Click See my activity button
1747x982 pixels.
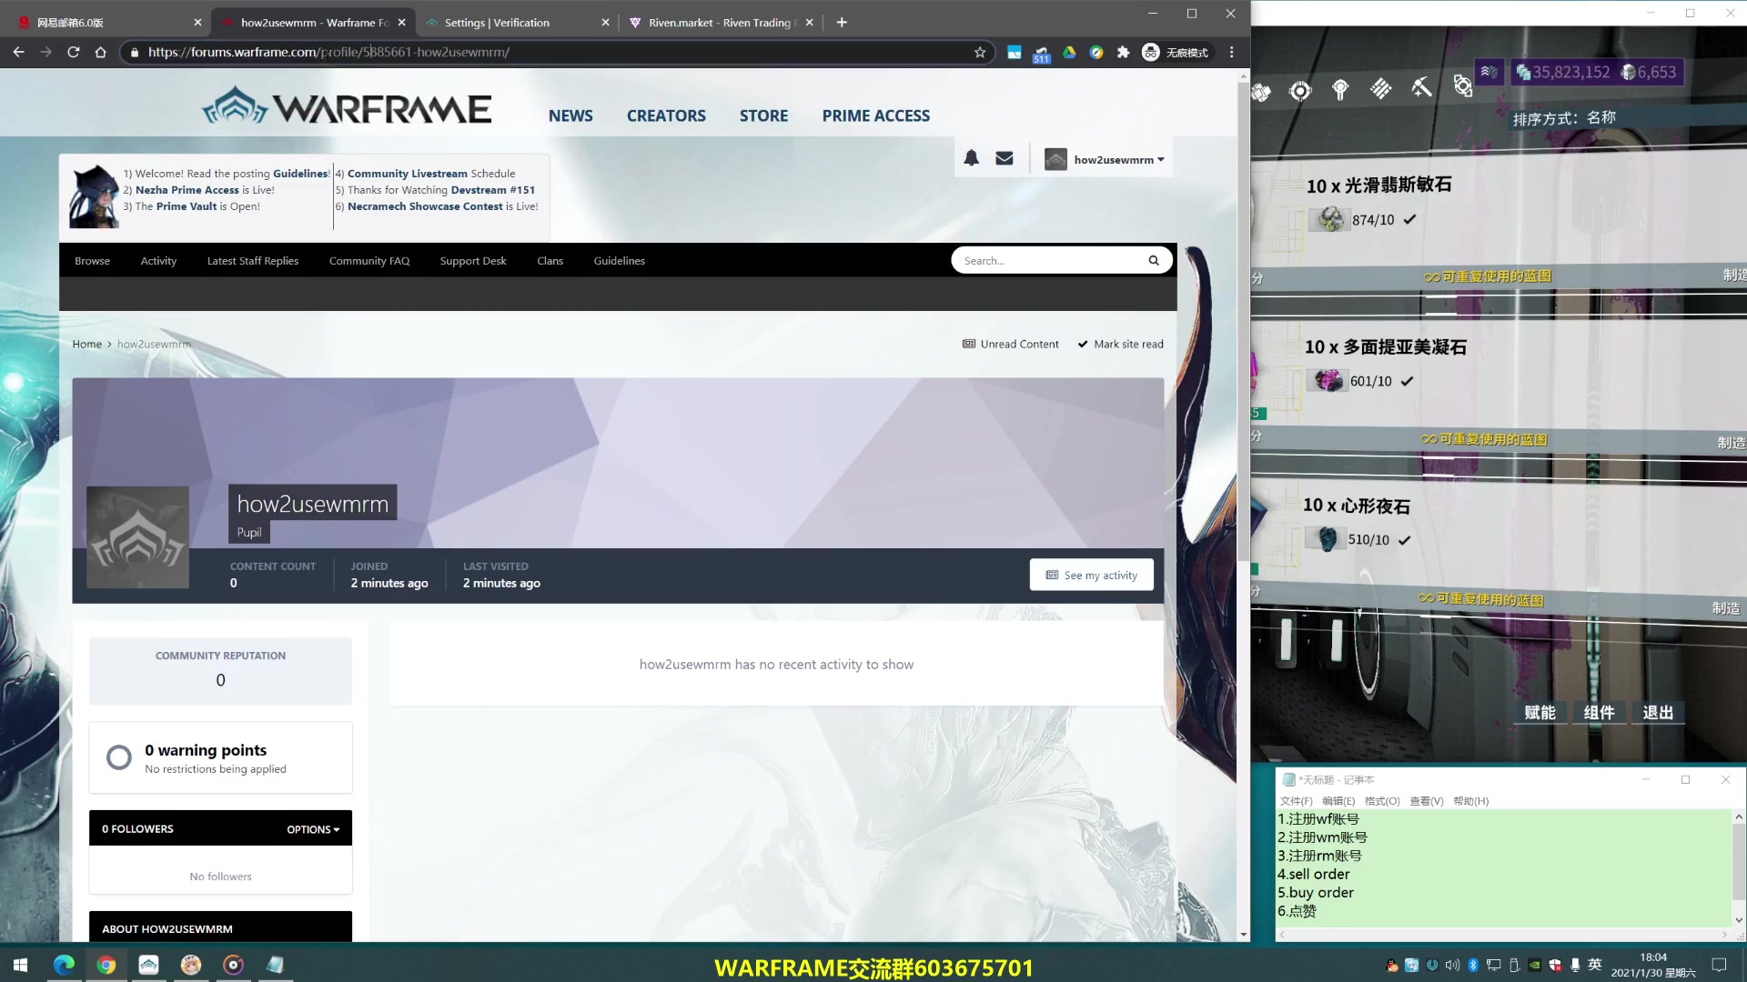pos(1092,575)
